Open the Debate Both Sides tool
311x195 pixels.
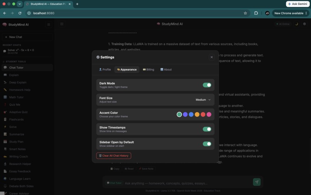(27, 186)
